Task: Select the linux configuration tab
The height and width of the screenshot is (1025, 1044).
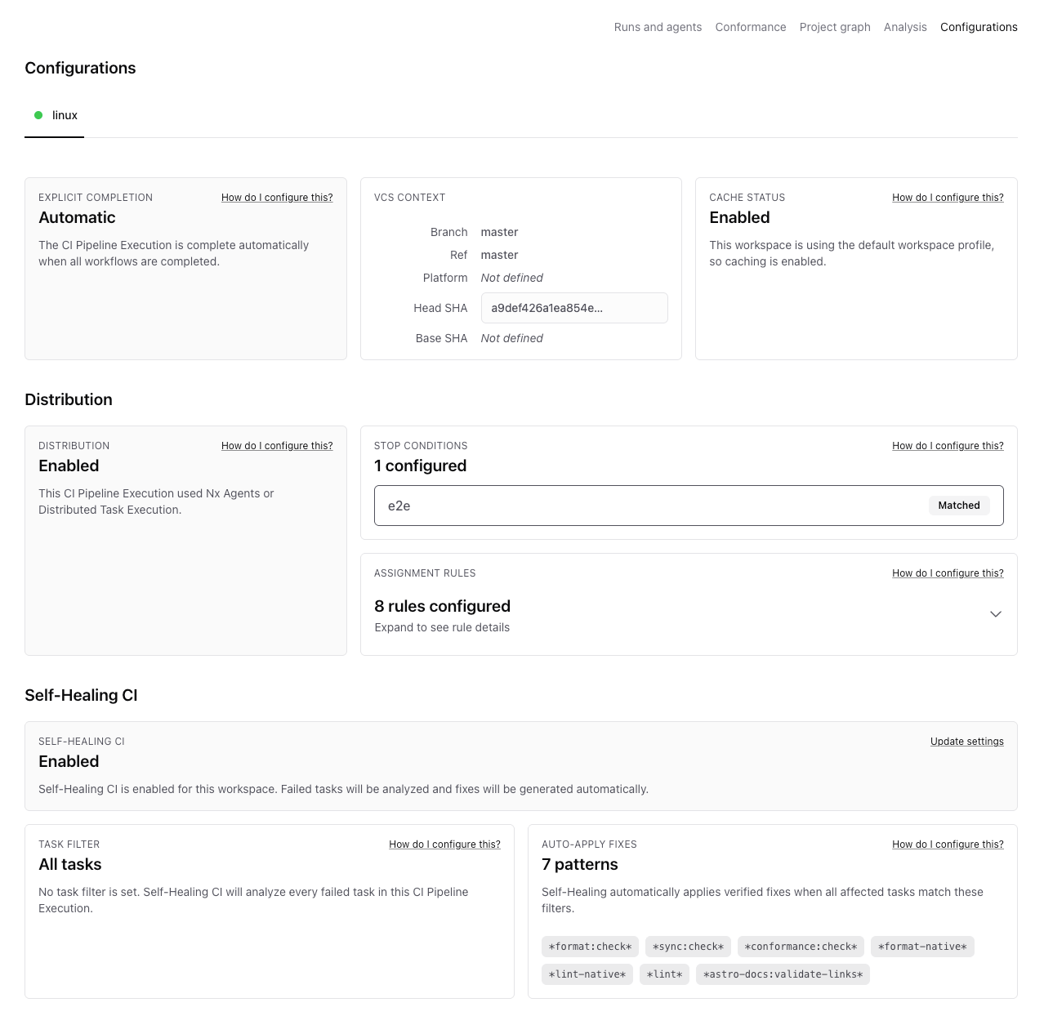Action: pos(65,115)
